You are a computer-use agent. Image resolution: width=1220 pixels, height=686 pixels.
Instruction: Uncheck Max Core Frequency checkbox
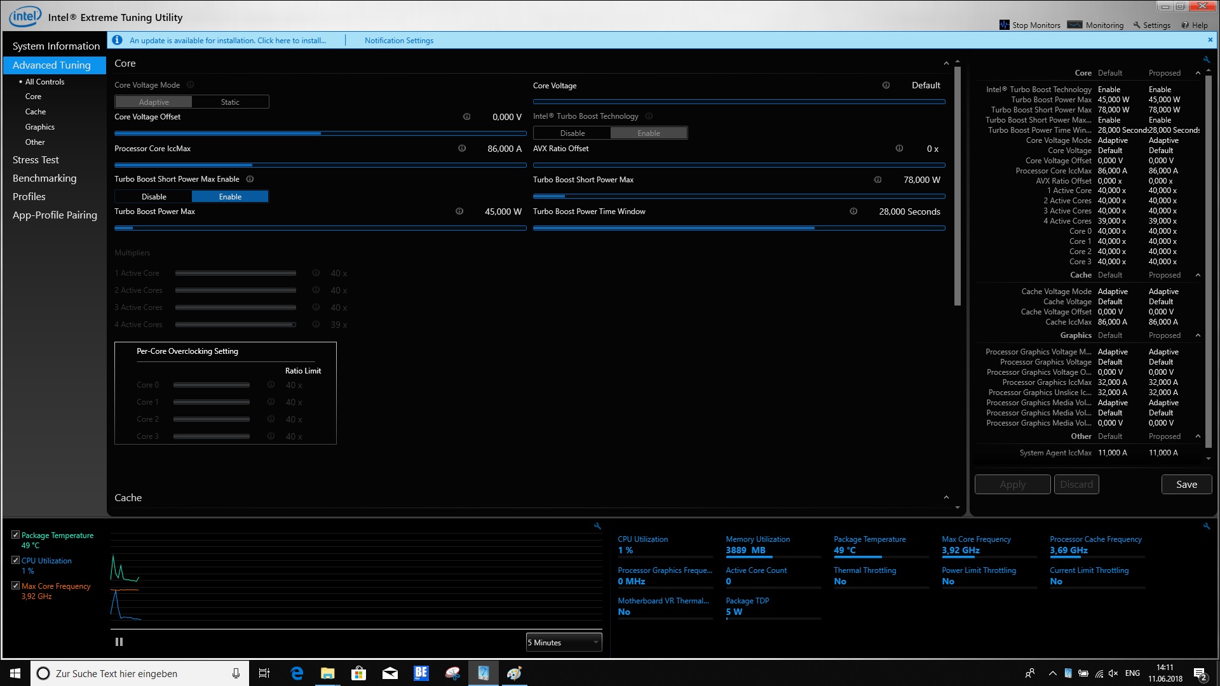(x=16, y=586)
